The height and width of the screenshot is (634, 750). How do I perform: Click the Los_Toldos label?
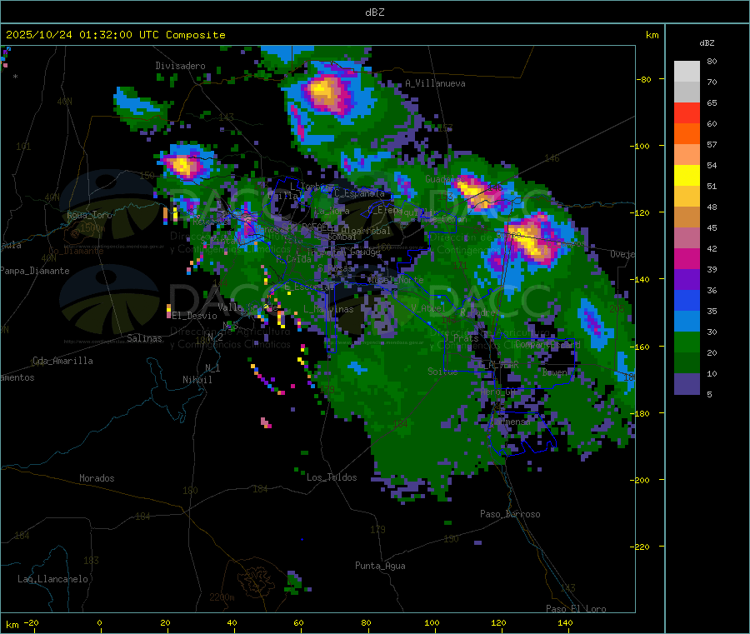pos(332,477)
